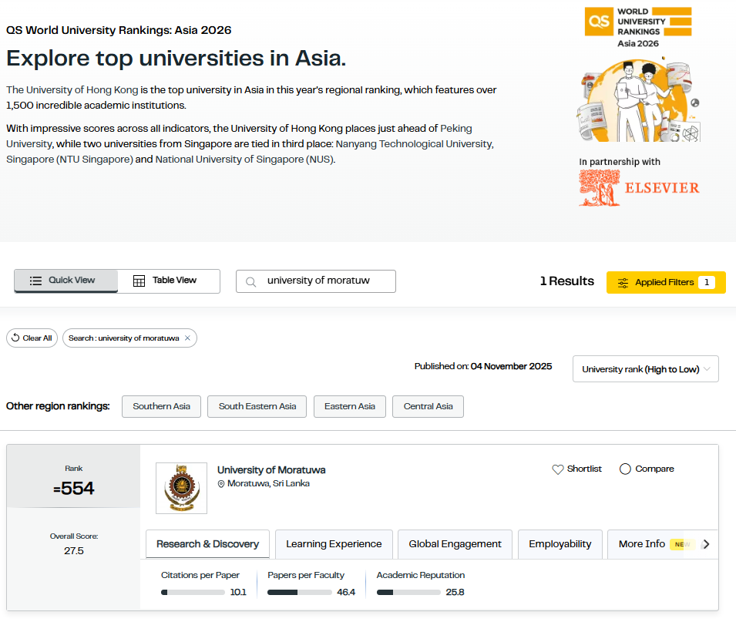Image resolution: width=736 pixels, height=622 pixels.
Task: Click the Elsevier partner logo
Action: pyautogui.click(x=639, y=188)
